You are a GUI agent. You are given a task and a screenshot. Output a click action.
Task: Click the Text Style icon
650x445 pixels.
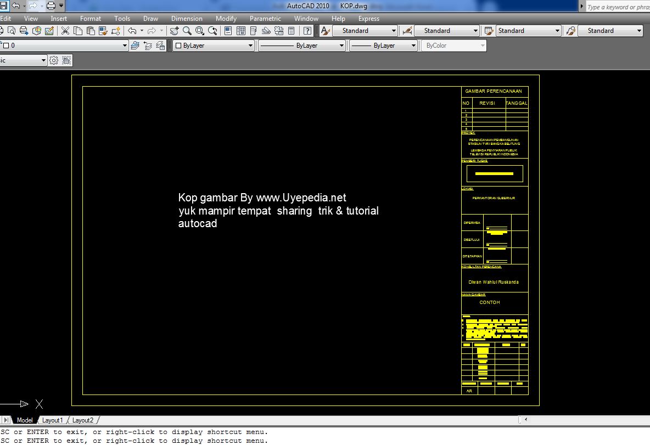tap(326, 31)
